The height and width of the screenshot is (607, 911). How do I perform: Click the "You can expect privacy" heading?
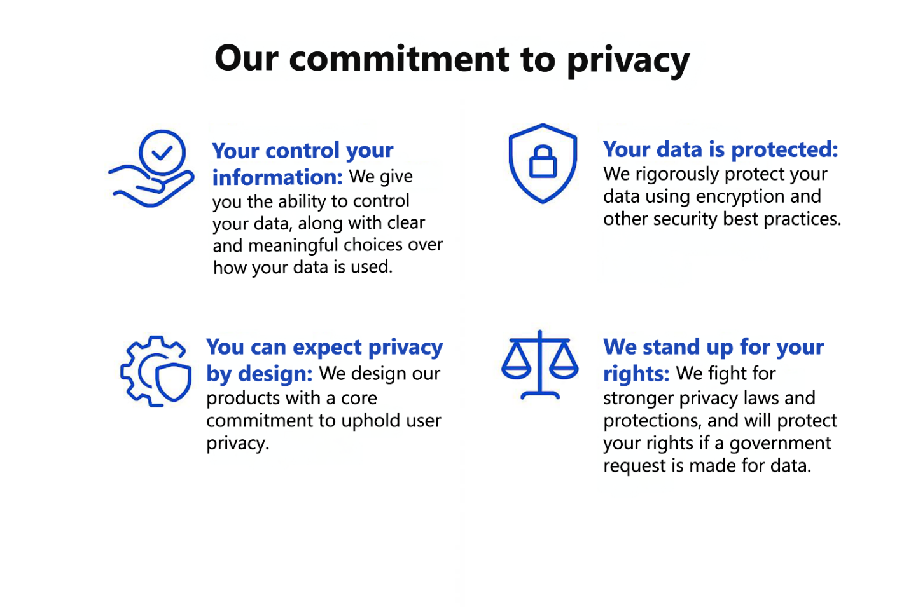coord(324,347)
